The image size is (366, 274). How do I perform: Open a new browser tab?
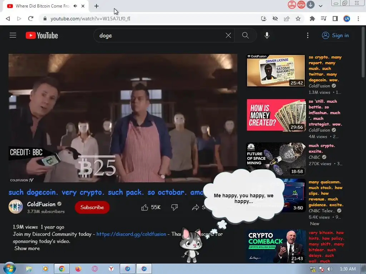pyautogui.click(x=97, y=6)
